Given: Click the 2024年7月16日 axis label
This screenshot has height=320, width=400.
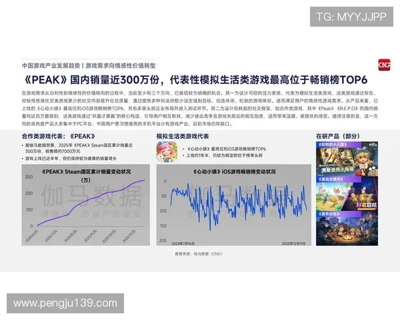Looking at the screenshot, I should (x=183, y=244).
